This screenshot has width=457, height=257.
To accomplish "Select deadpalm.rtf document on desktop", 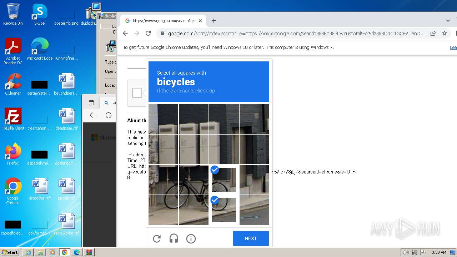I will click(66, 119).
